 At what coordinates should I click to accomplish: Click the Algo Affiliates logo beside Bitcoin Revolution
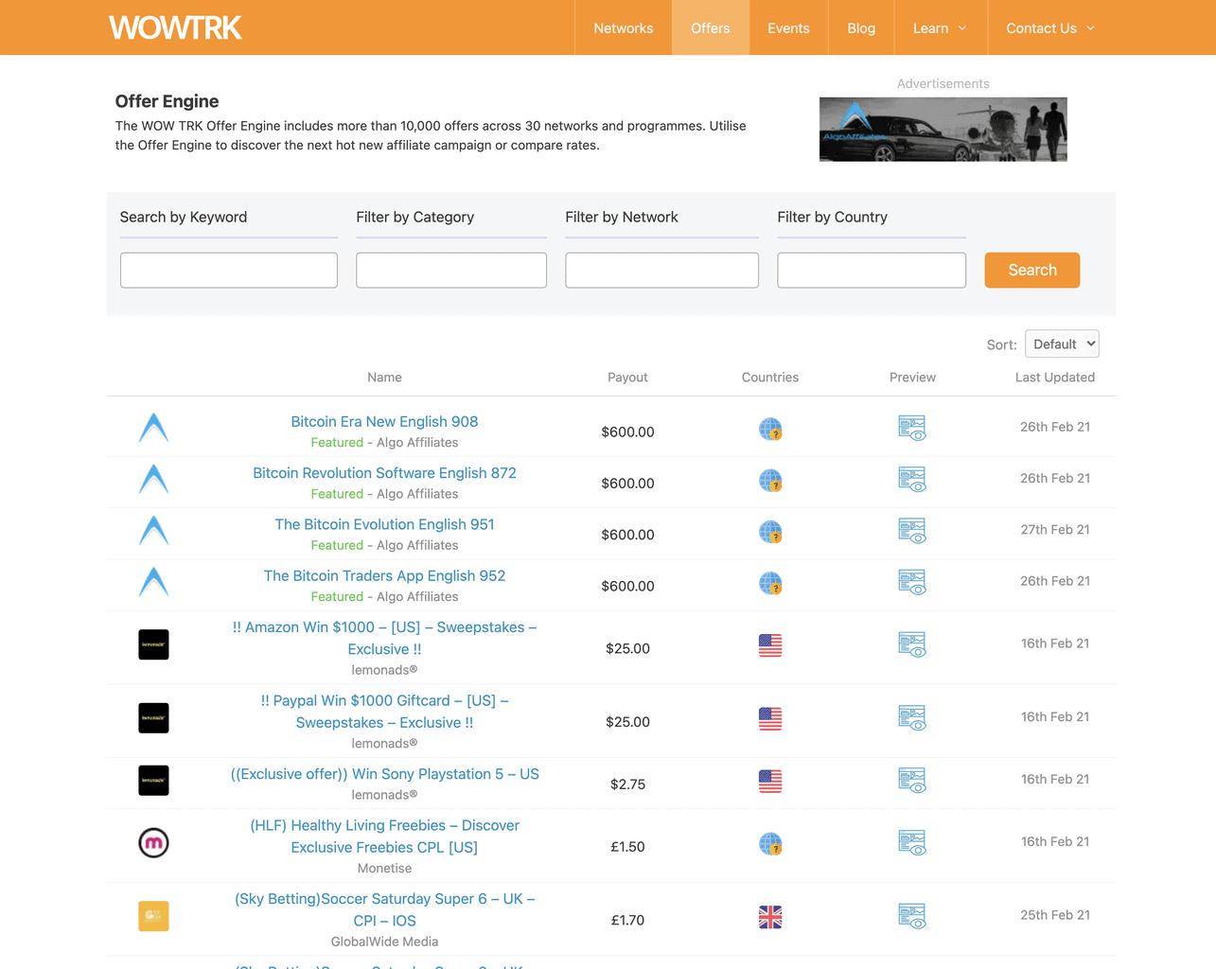point(153,479)
